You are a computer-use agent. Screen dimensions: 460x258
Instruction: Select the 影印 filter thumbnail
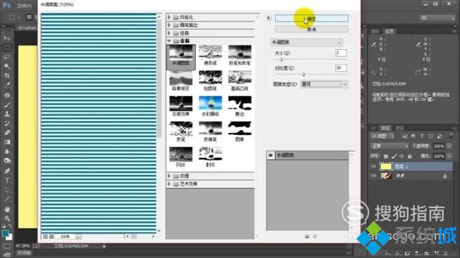(x=210, y=157)
